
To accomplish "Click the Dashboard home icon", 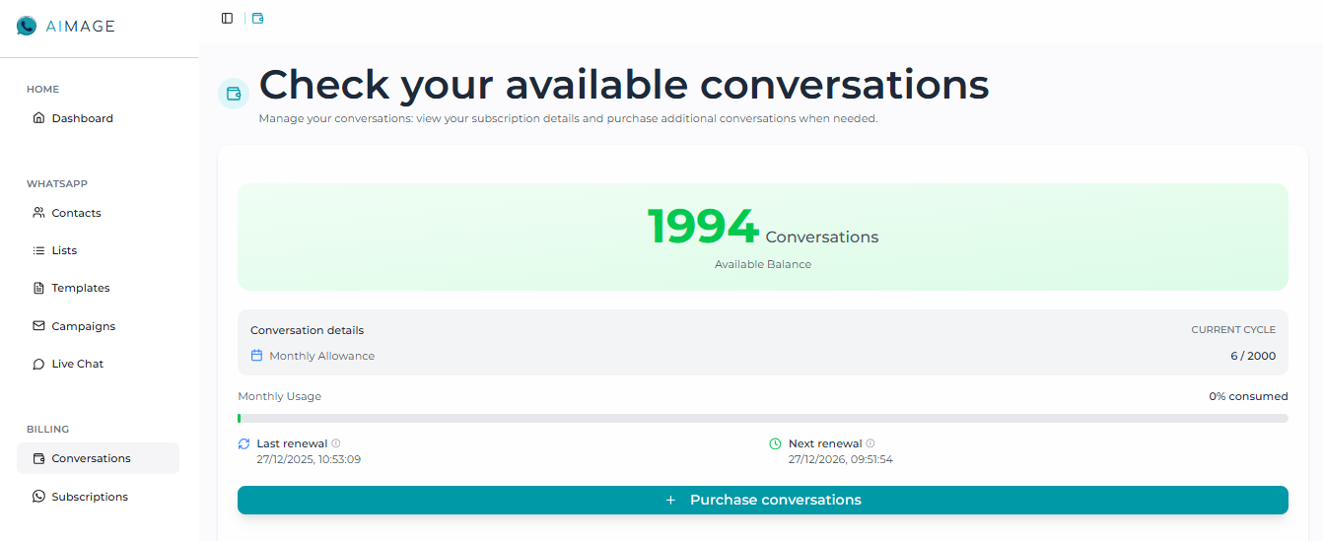I will (x=39, y=118).
